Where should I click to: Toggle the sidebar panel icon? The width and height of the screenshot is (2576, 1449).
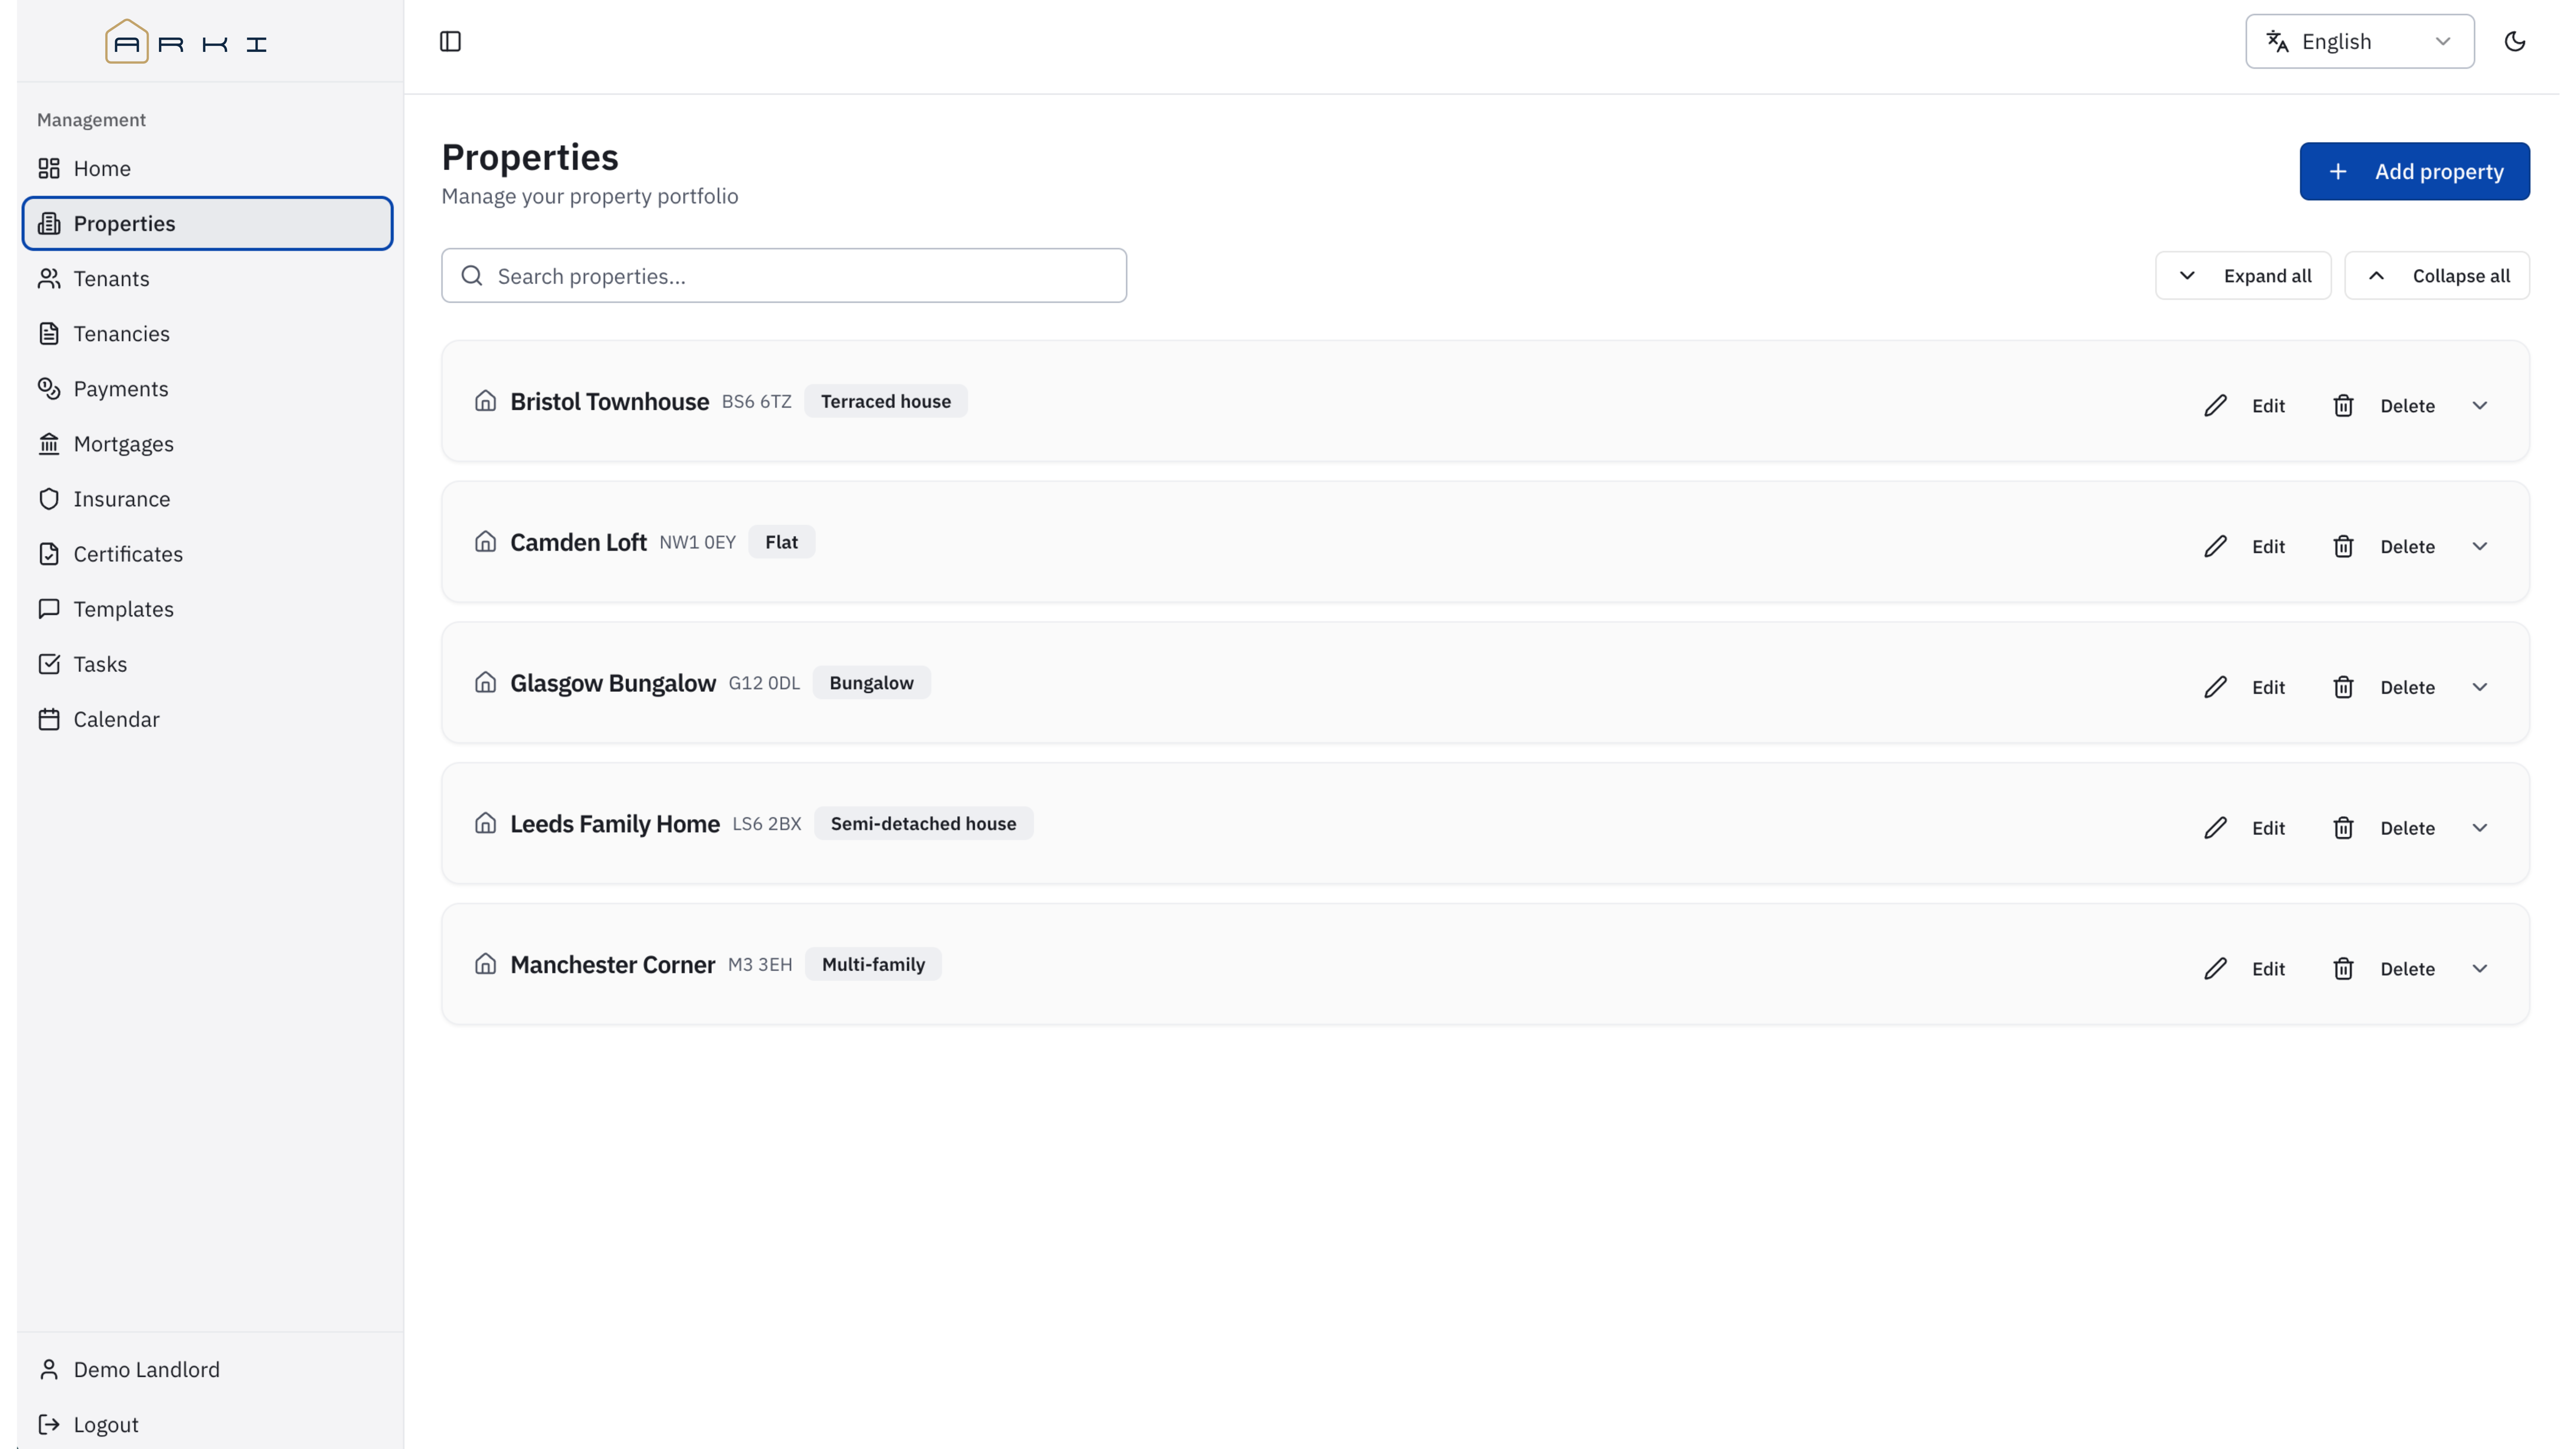tap(450, 41)
